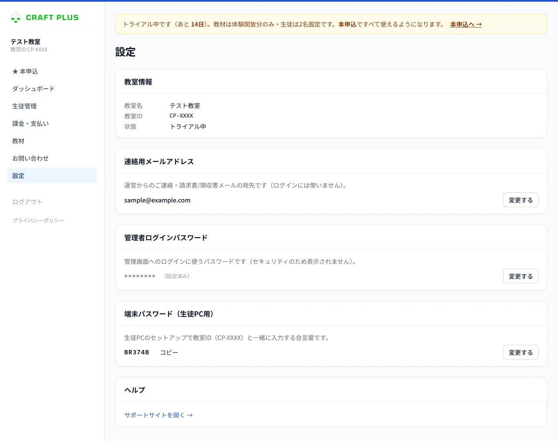Click 変更する for 端末パスワード
Image resolution: width=558 pixels, height=441 pixels.
pyautogui.click(x=521, y=353)
